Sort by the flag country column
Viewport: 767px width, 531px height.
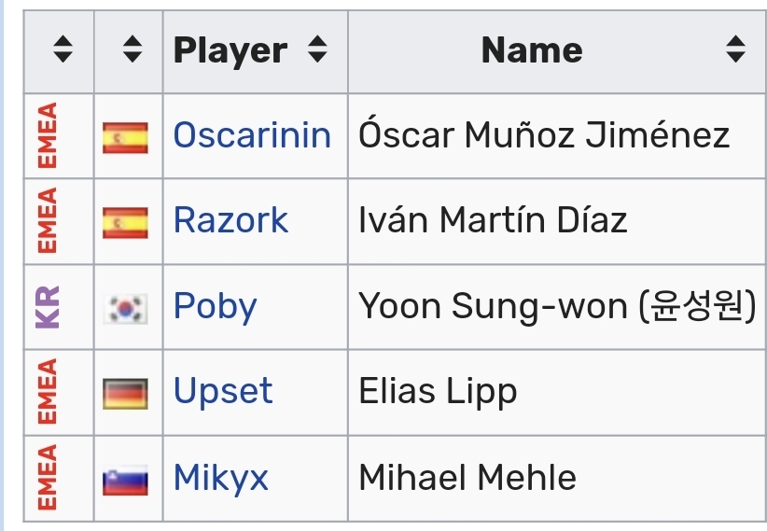[132, 50]
